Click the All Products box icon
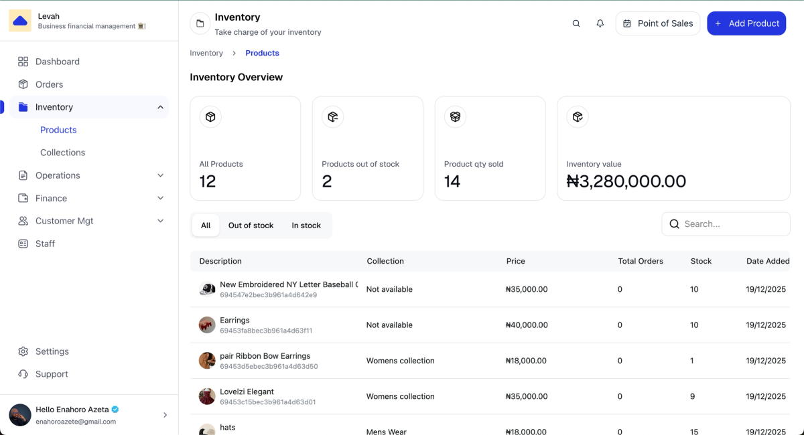804x435 pixels. 210,117
